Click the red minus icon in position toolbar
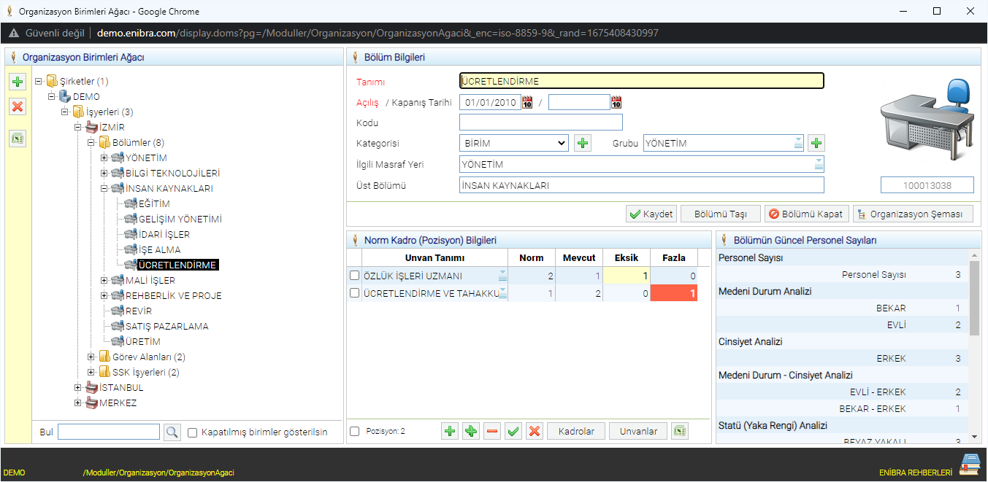Viewport: 988px width, 482px height. (492, 432)
